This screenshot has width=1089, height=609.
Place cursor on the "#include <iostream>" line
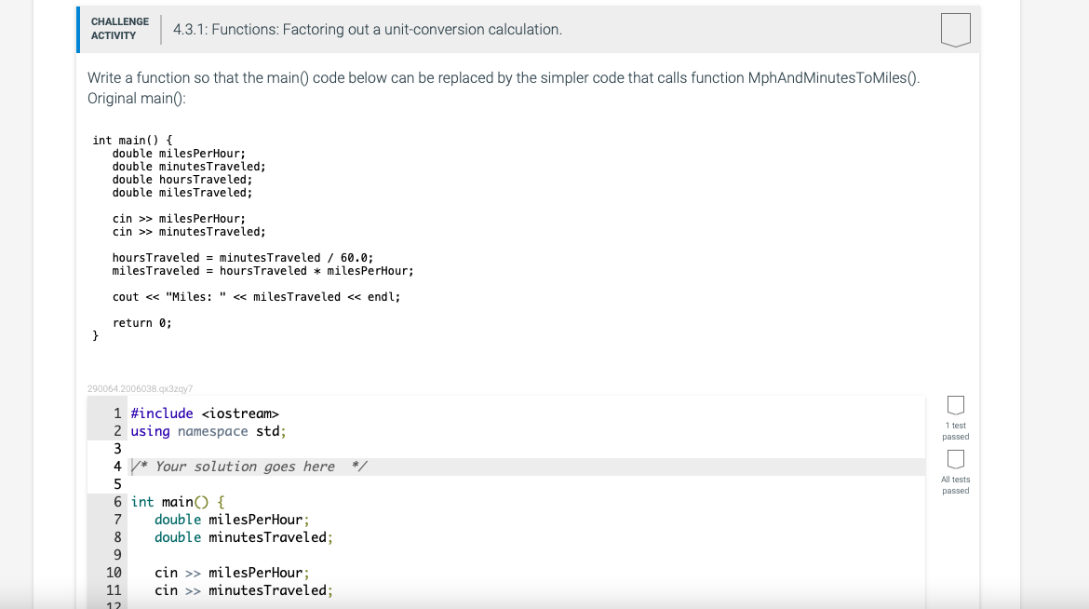pyautogui.click(x=205, y=413)
